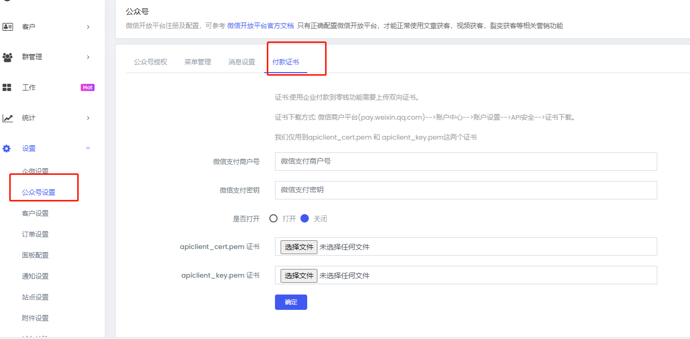Click the 微信支付密钥 field label

coord(240,190)
